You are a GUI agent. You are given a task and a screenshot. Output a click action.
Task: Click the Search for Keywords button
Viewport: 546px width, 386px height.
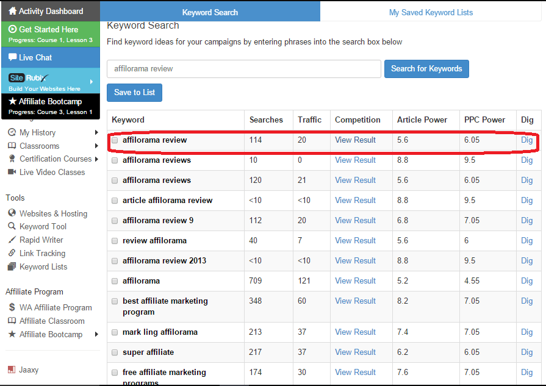click(x=426, y=68)
